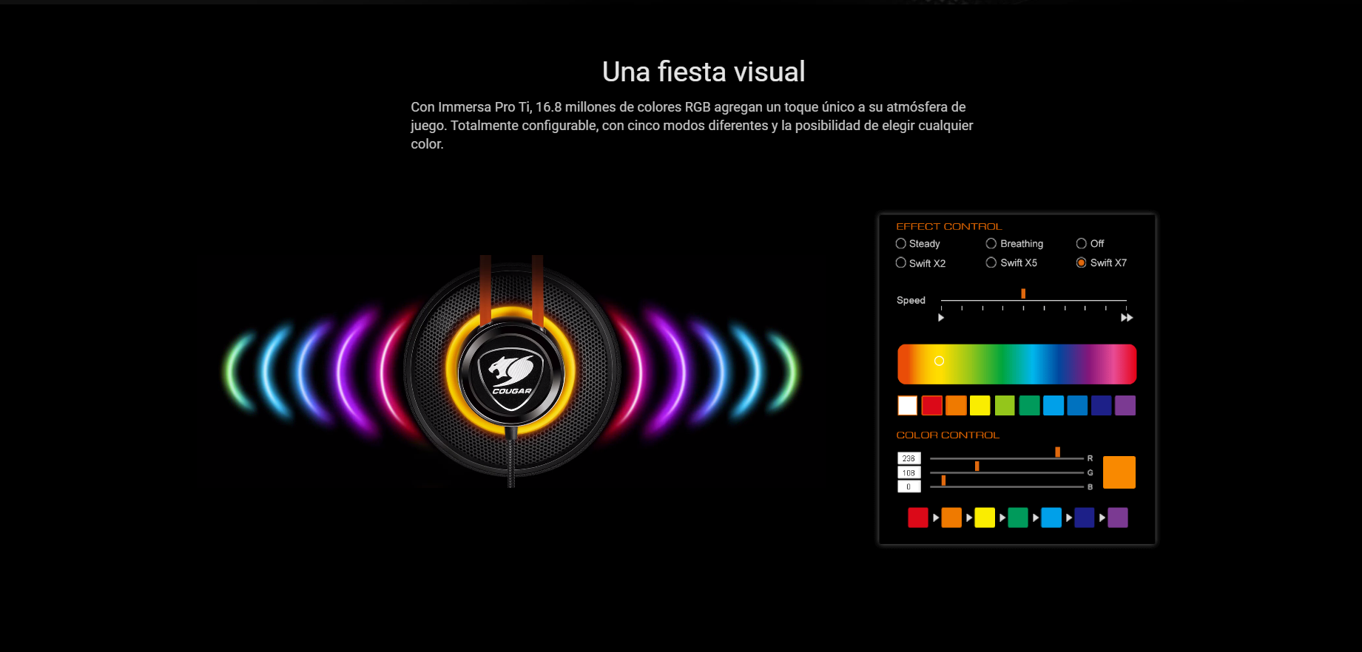The image size is (1362, 652).
Task: Pick the white palette swatch
Action: point(908,405)
